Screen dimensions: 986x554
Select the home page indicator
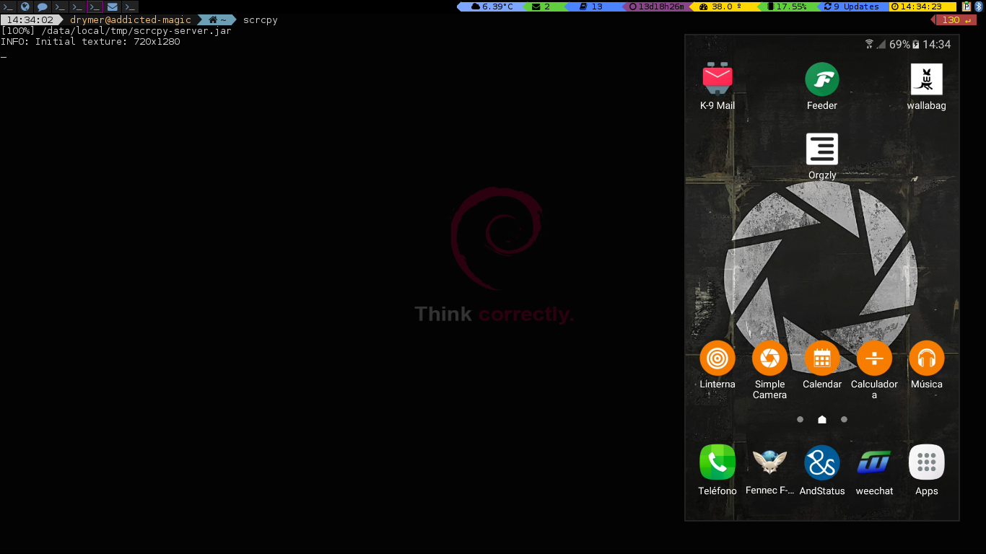(821, 419)
